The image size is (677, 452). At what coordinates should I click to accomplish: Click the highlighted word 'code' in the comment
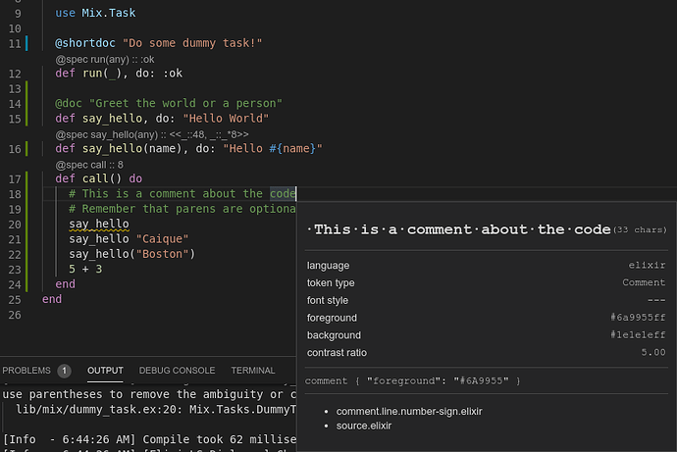click(283, 194)
